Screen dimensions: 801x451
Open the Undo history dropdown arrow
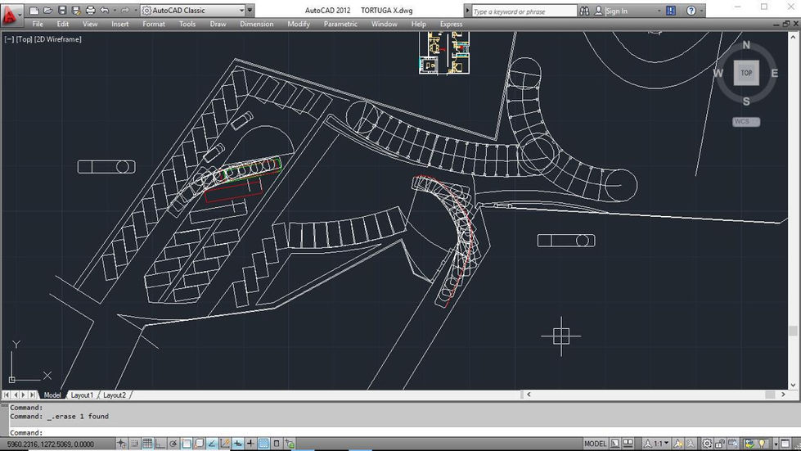coord(115,10)
